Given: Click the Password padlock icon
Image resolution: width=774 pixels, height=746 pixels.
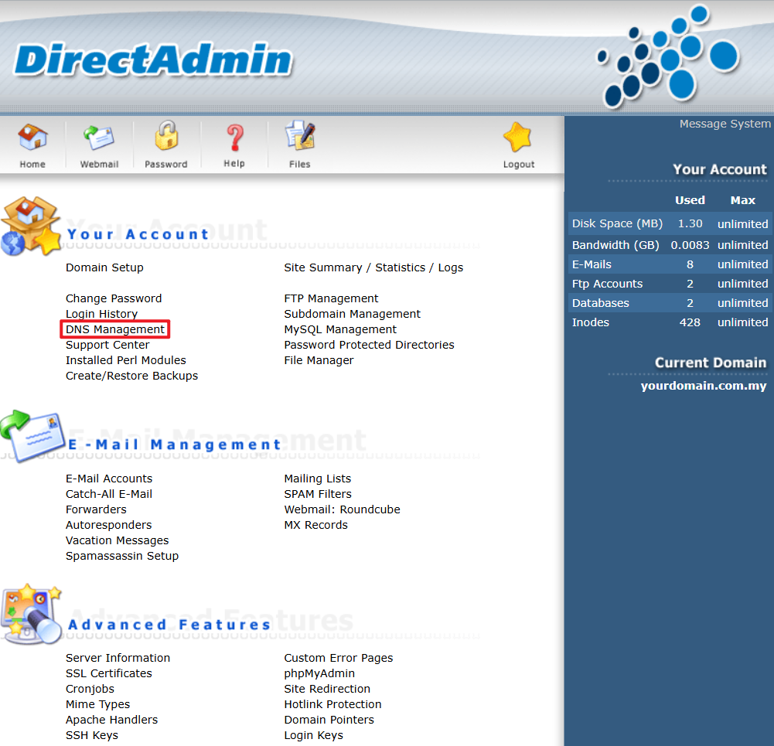Looking at the screenshot, I should [166, 136].
